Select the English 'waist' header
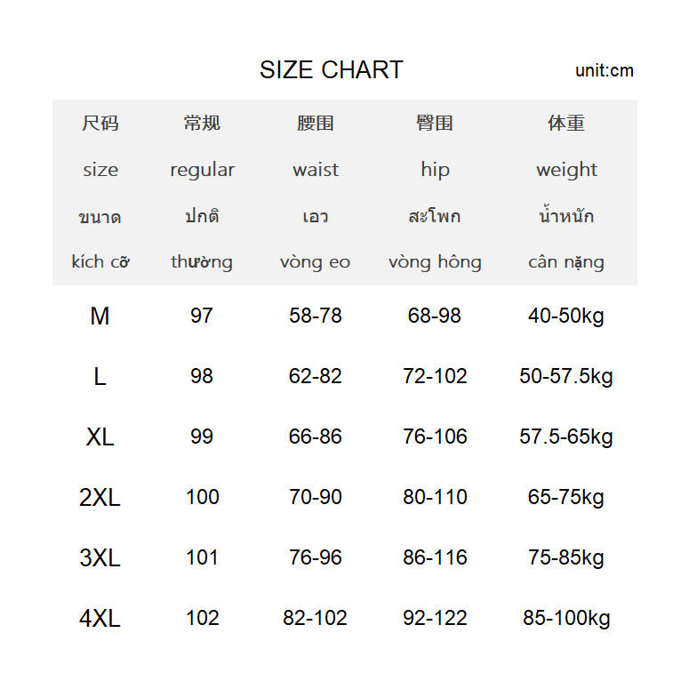697x697 pixels. (x=316, y=170)
